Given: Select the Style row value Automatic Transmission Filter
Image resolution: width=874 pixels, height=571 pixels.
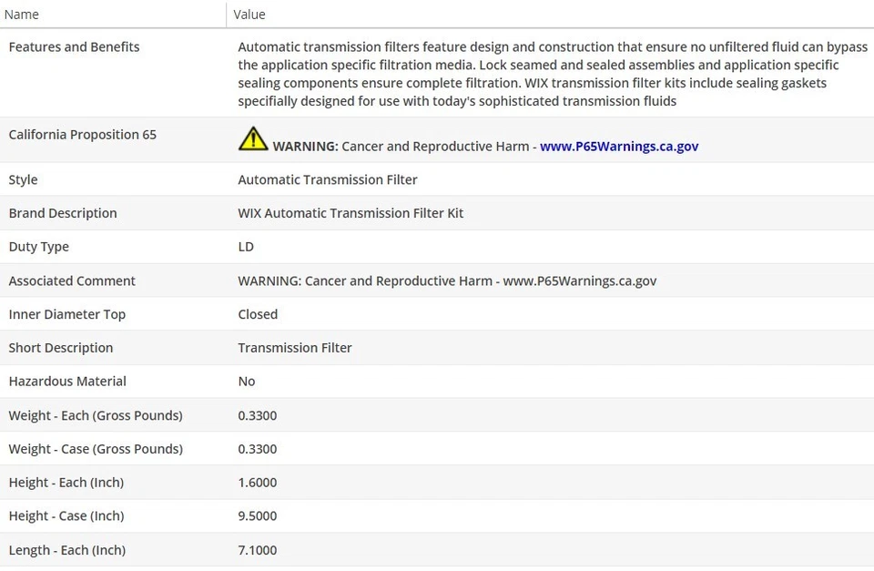Looking at the screenshot, I should (x=328, y=180).
